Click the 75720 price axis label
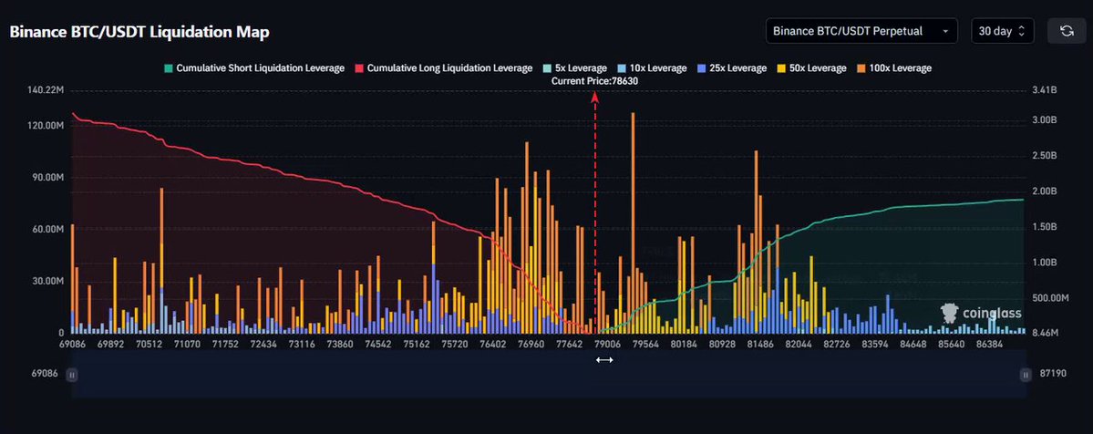 pyautogui.click(x=455, y=345)
